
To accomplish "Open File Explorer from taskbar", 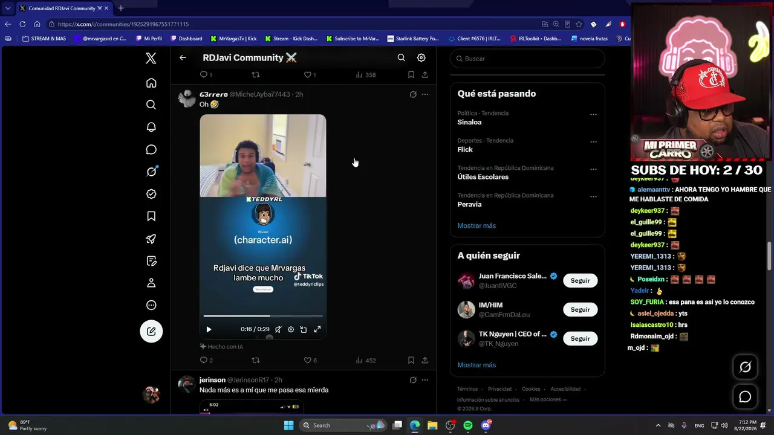I will pyautogui.click(x=432, y=425).
